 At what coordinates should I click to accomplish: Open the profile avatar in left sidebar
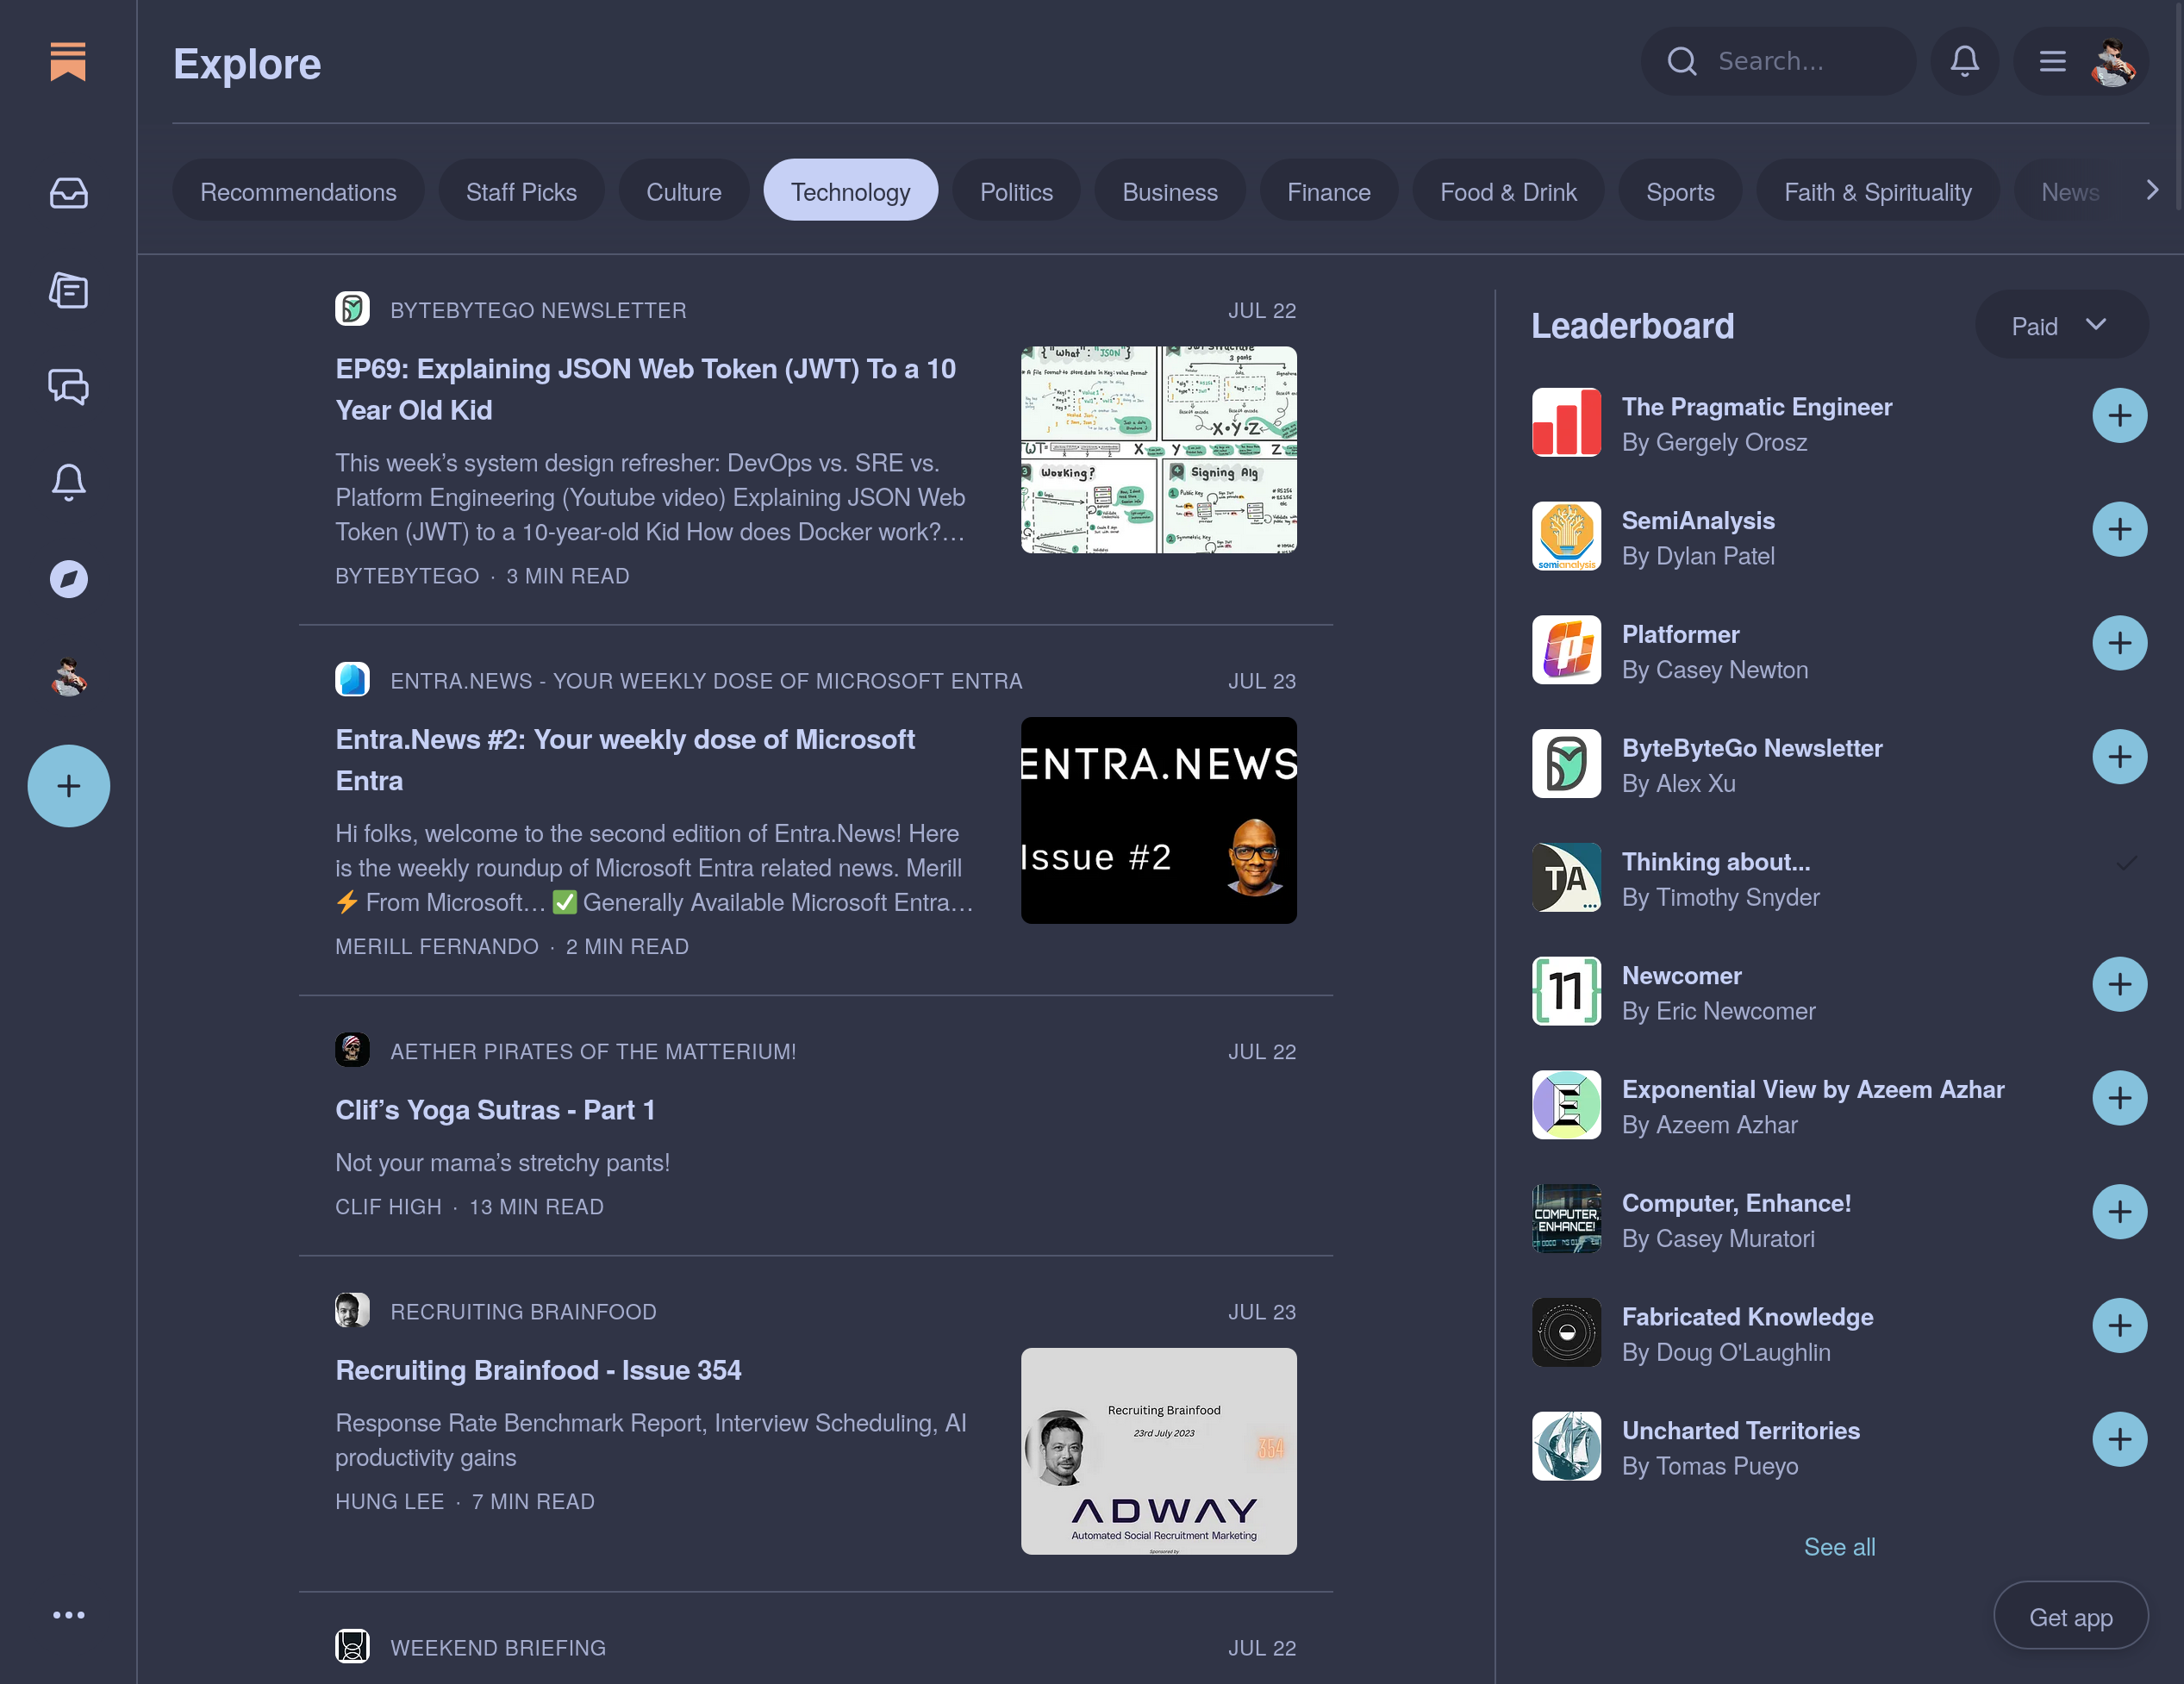(68, 676)
